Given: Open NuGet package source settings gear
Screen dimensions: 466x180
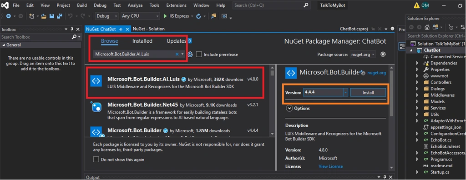Looking at the screenshot, I should pos(383,54).
